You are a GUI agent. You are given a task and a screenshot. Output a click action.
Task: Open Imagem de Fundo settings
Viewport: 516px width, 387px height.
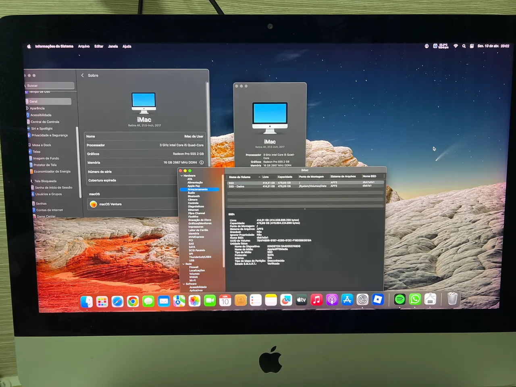point(46,158)
